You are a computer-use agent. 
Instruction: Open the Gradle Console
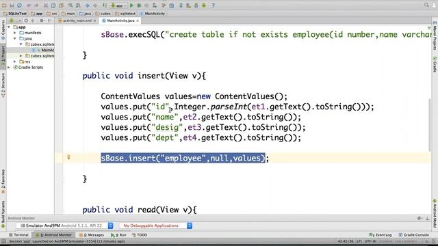[413, 235]
